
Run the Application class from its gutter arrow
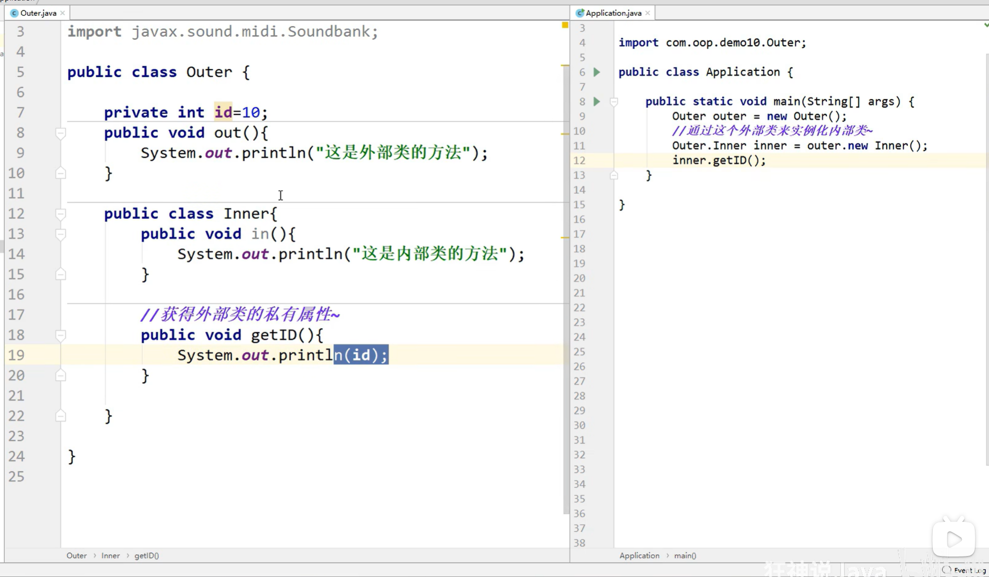(597, 72)
